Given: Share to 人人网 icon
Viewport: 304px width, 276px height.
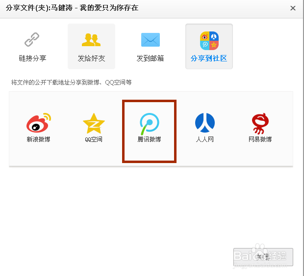Looking at the screenshot, I should tap(205, 123).
